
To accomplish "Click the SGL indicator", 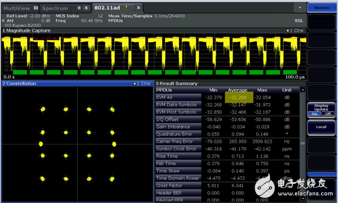I will [299, 21].
